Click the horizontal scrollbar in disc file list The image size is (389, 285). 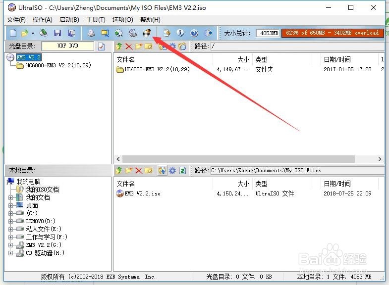[x=238, y=159]
